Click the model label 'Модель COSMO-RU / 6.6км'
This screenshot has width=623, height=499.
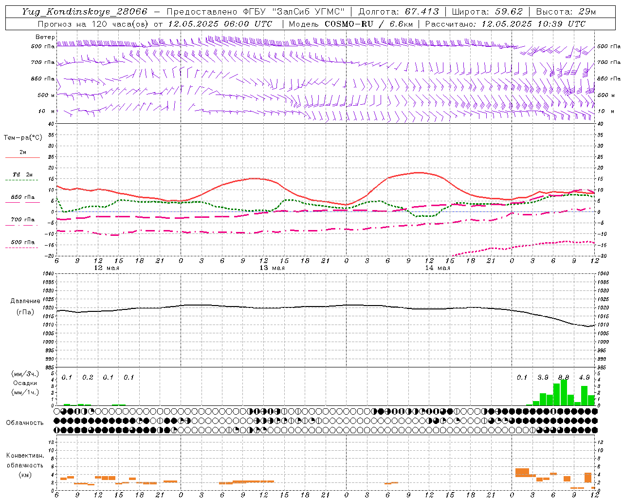tap(351, 24)
